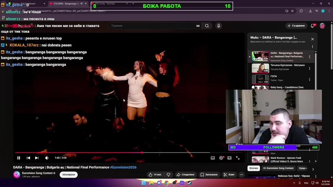This screenshot has width=333, height=187.
Task: Open a new browser tab
Action: click(133, 4)
